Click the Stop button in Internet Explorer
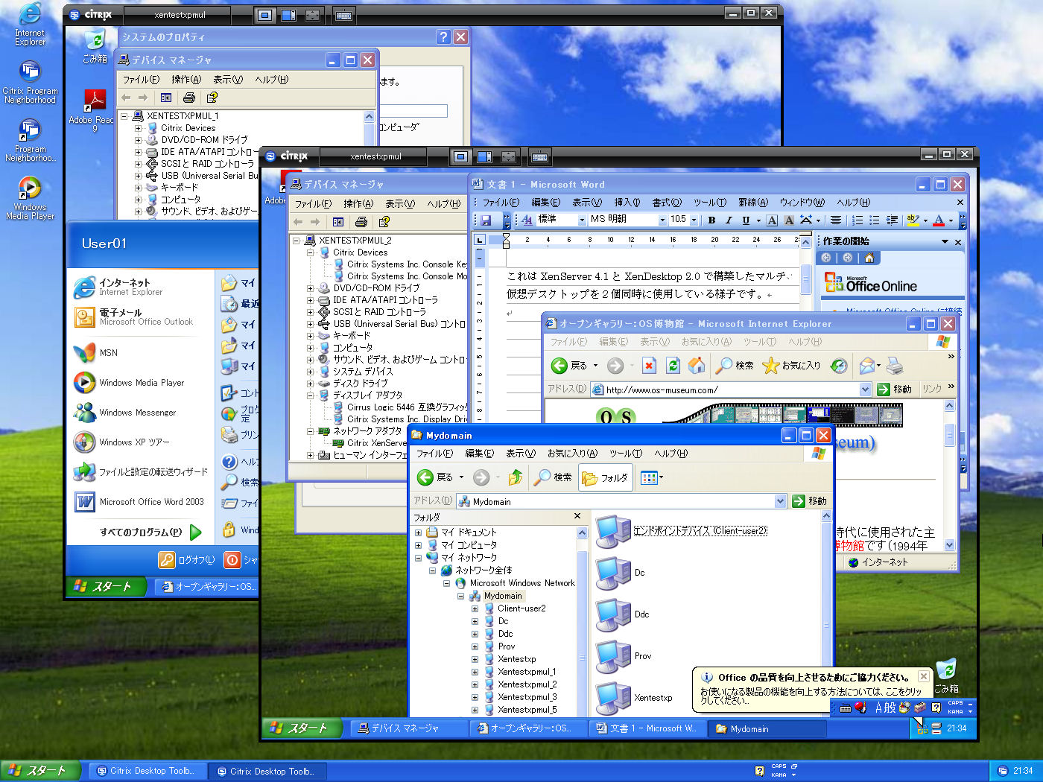Image resolution: width=1043 pixels, height=782 pixels. 649,365
